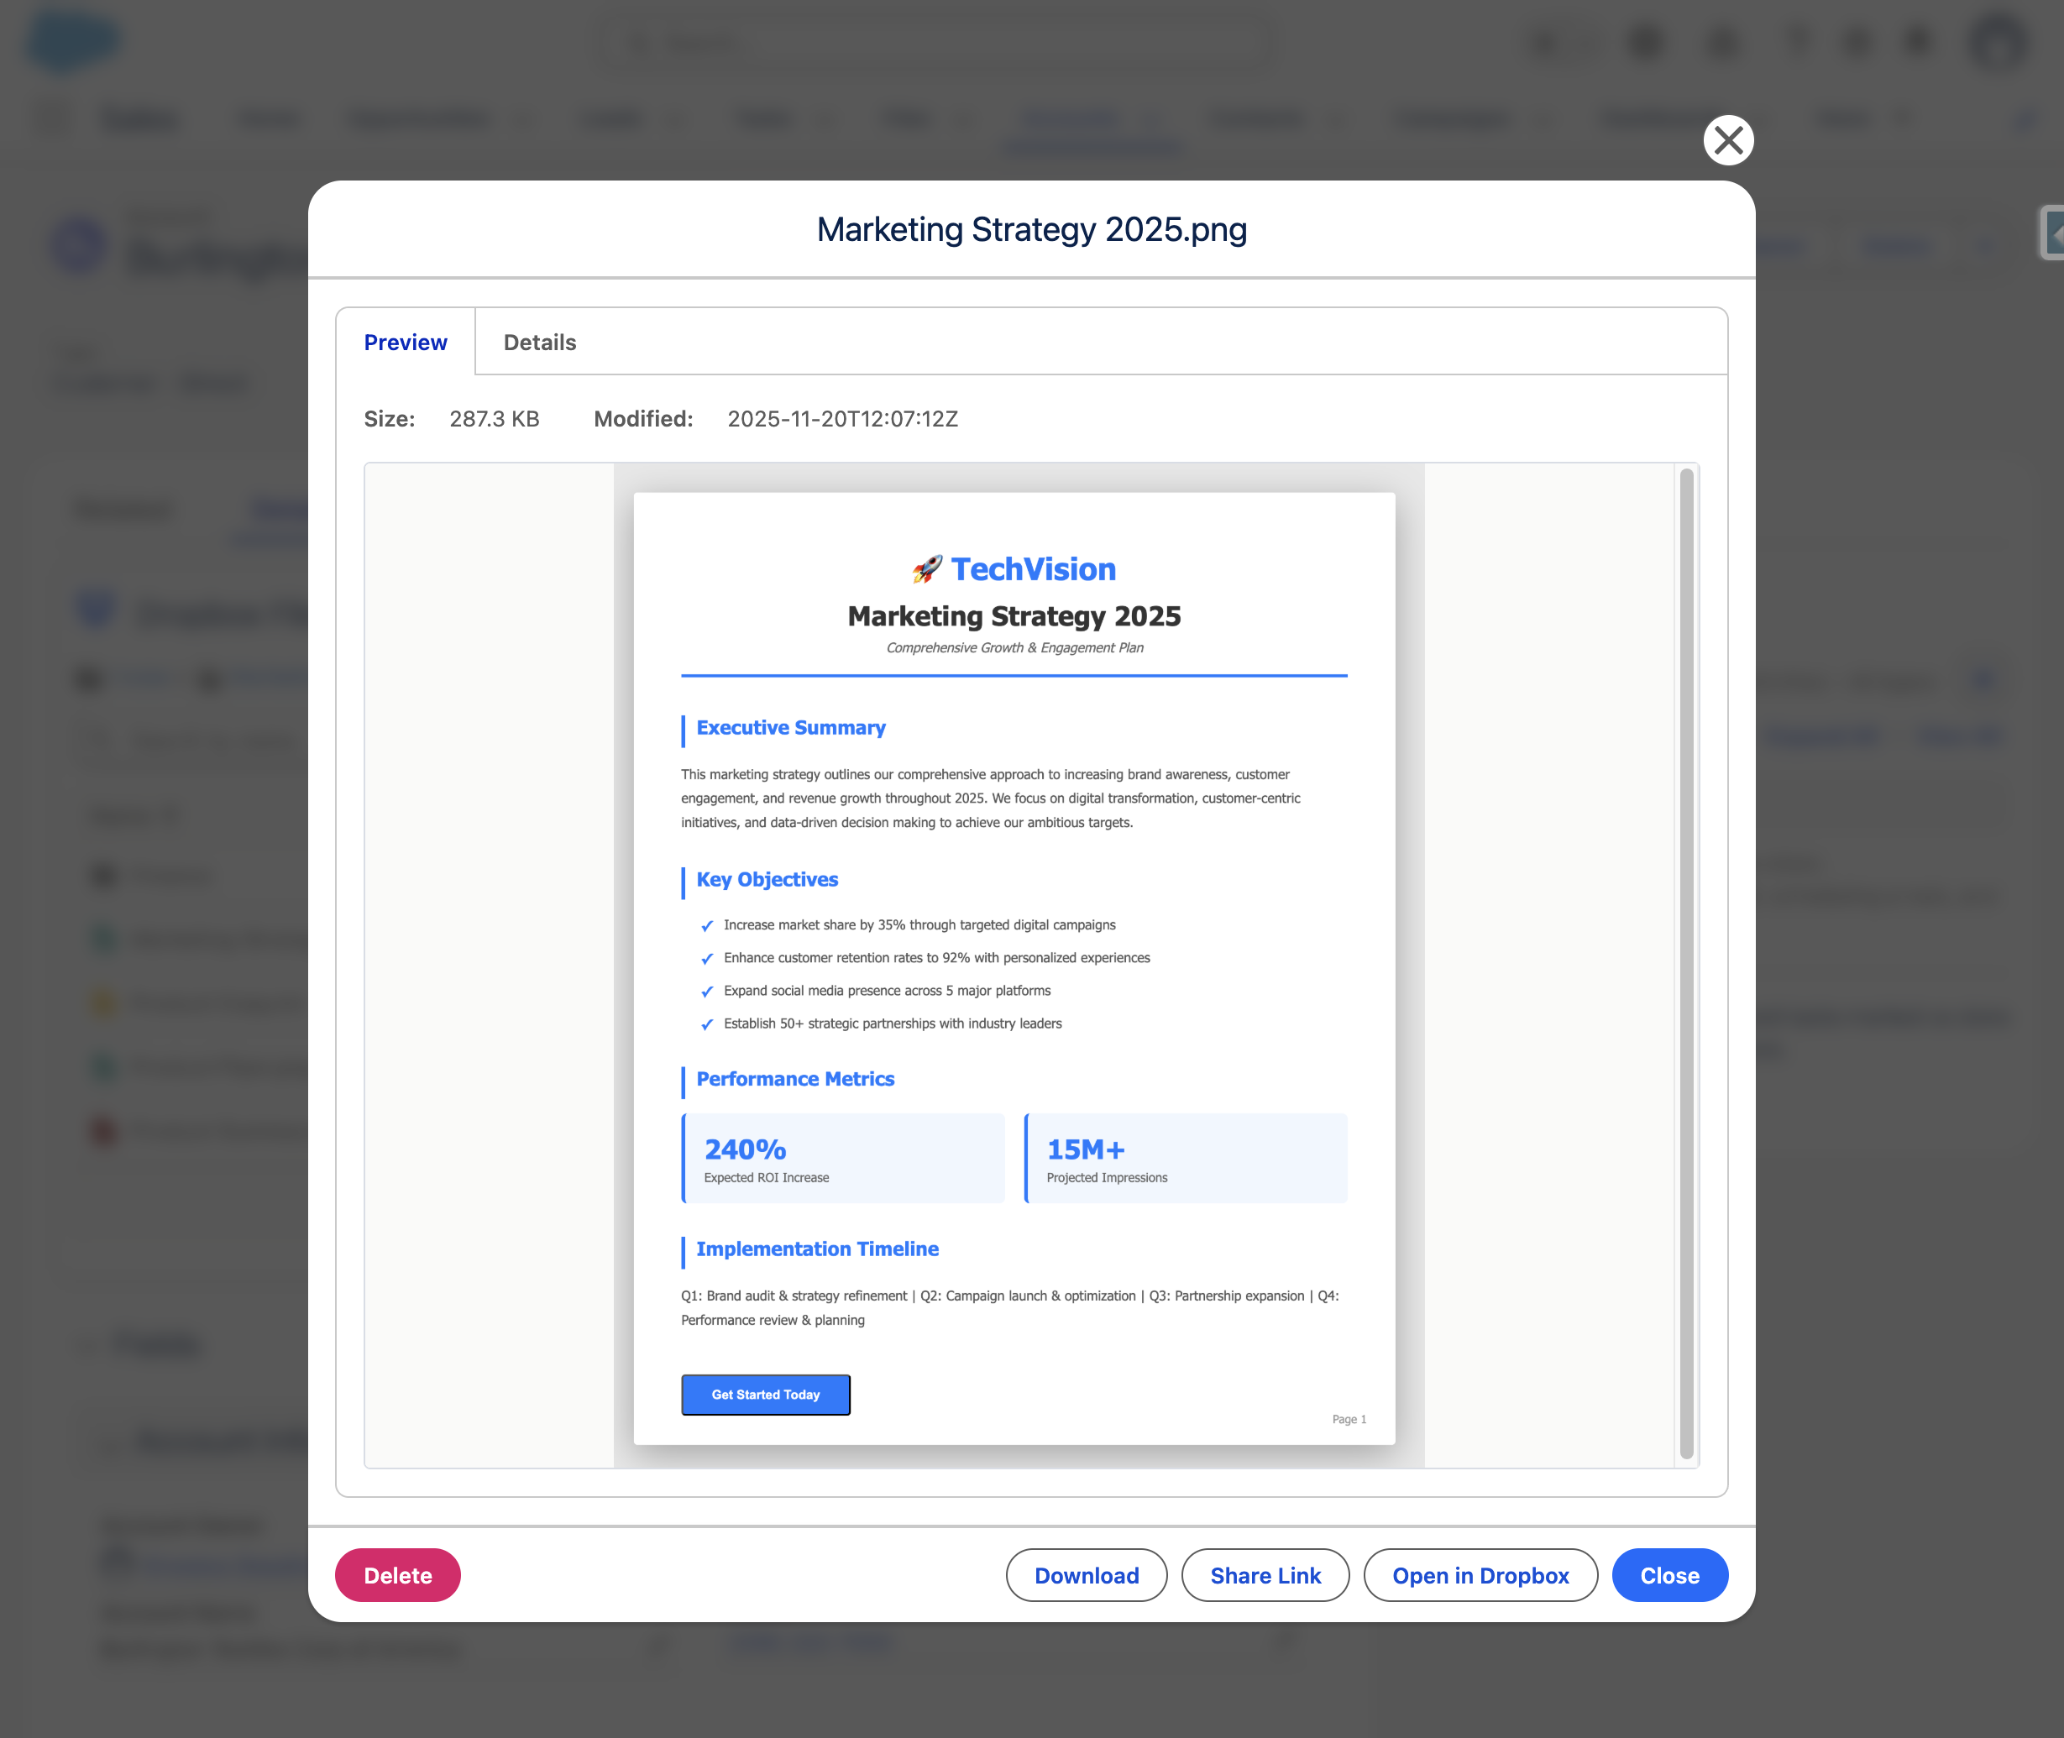This screenshot has width=2064, height=1738.
Task: Click the Share Link button
Action: 1265,1574
